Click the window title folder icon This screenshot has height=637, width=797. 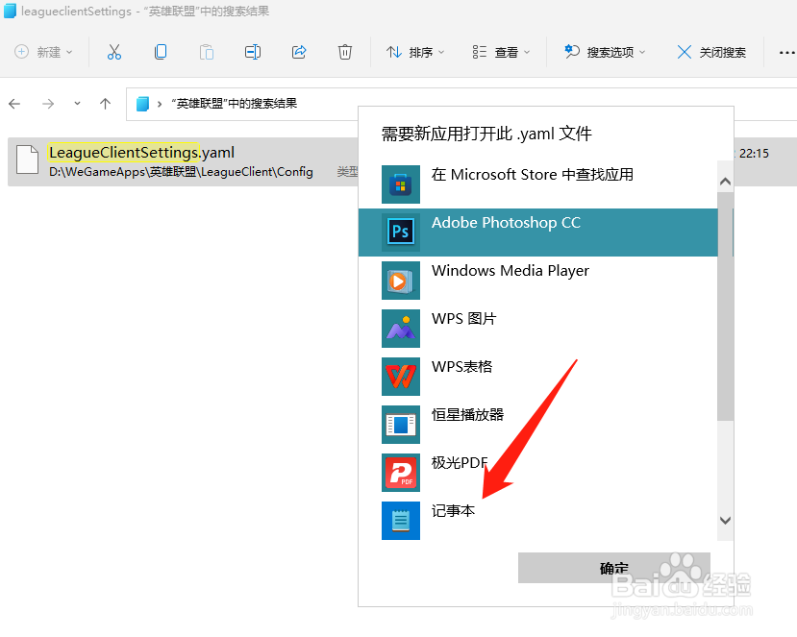(x=10, y=11)
